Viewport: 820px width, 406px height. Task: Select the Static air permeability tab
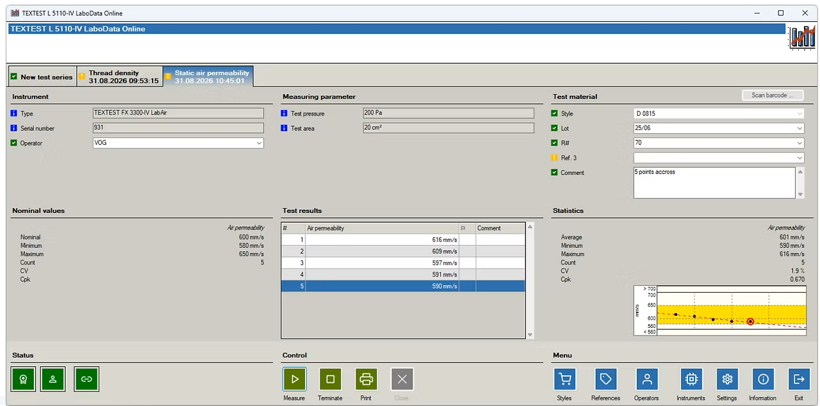tap(208, 76)
